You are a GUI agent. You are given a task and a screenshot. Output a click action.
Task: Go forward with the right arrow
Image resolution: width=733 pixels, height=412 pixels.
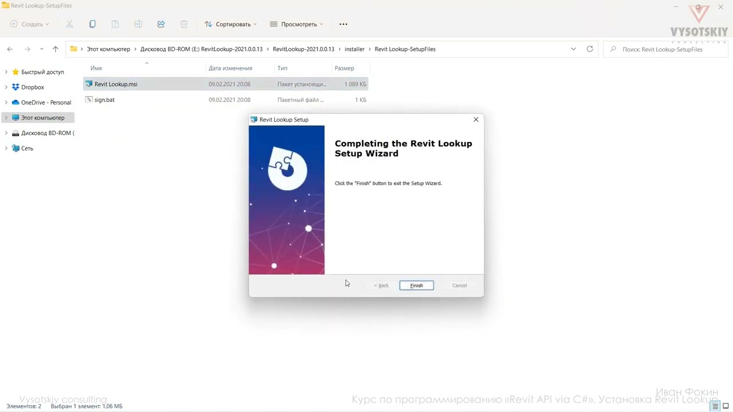pyautogui.click(x=27, y=49)
